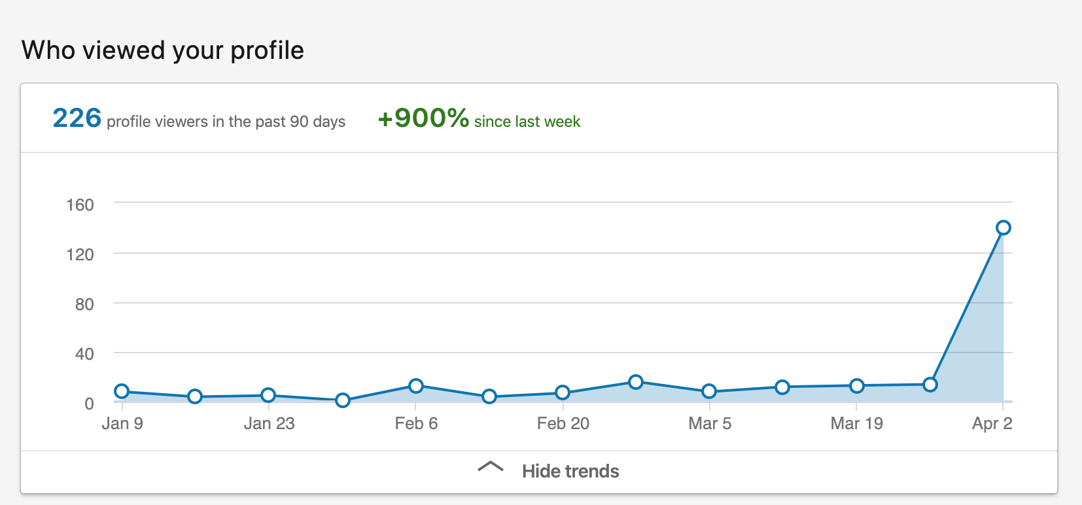
Task: Click data point between Jan 23 and Feb 6
Action: [342, 400]
